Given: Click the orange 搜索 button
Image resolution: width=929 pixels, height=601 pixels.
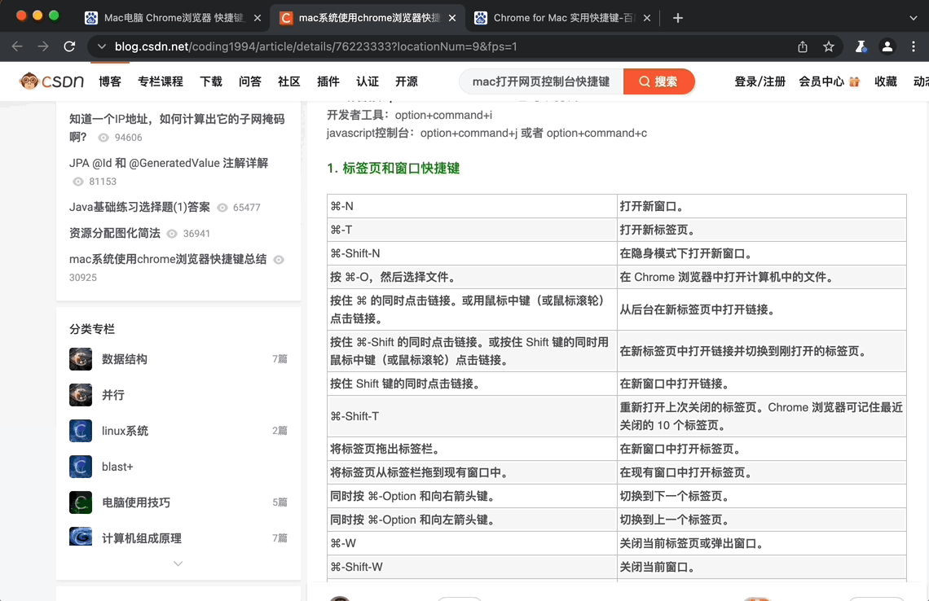Looking at the screenshot, I should point(658,81).
